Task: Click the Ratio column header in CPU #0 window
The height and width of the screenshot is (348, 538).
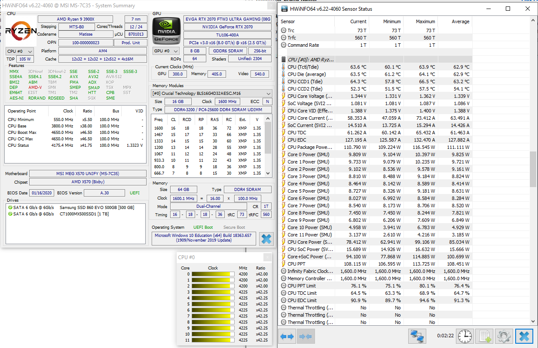Action: point(261,268)
